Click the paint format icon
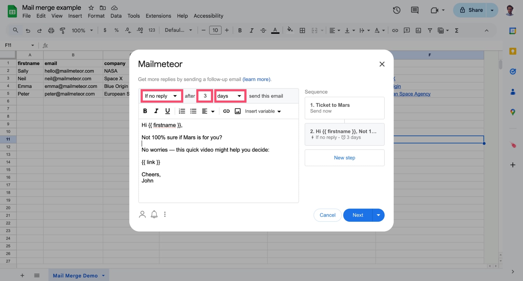Image resolution: width=523 pixels, height=281 pixels. tap(63, 30)
